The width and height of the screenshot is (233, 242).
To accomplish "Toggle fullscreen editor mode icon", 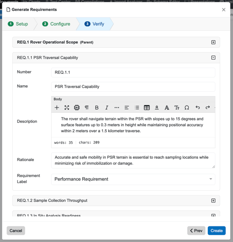I will point(67,108).
